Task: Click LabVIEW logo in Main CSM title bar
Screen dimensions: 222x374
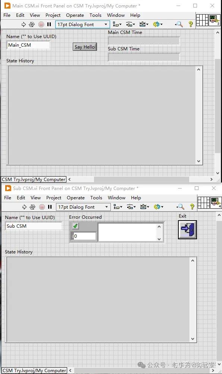Action: click(x=7, y=6)
